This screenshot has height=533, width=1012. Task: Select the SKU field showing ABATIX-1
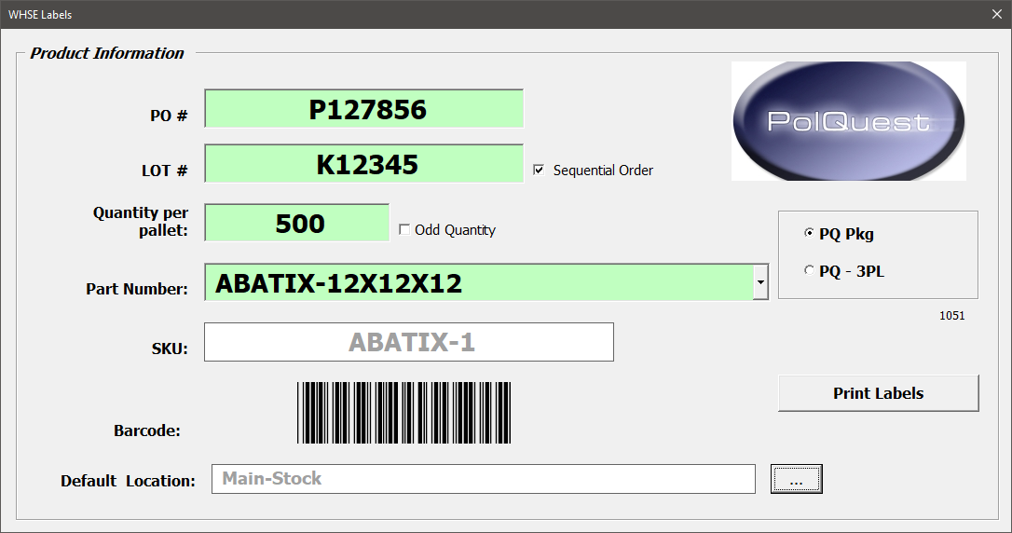point(409,342)
